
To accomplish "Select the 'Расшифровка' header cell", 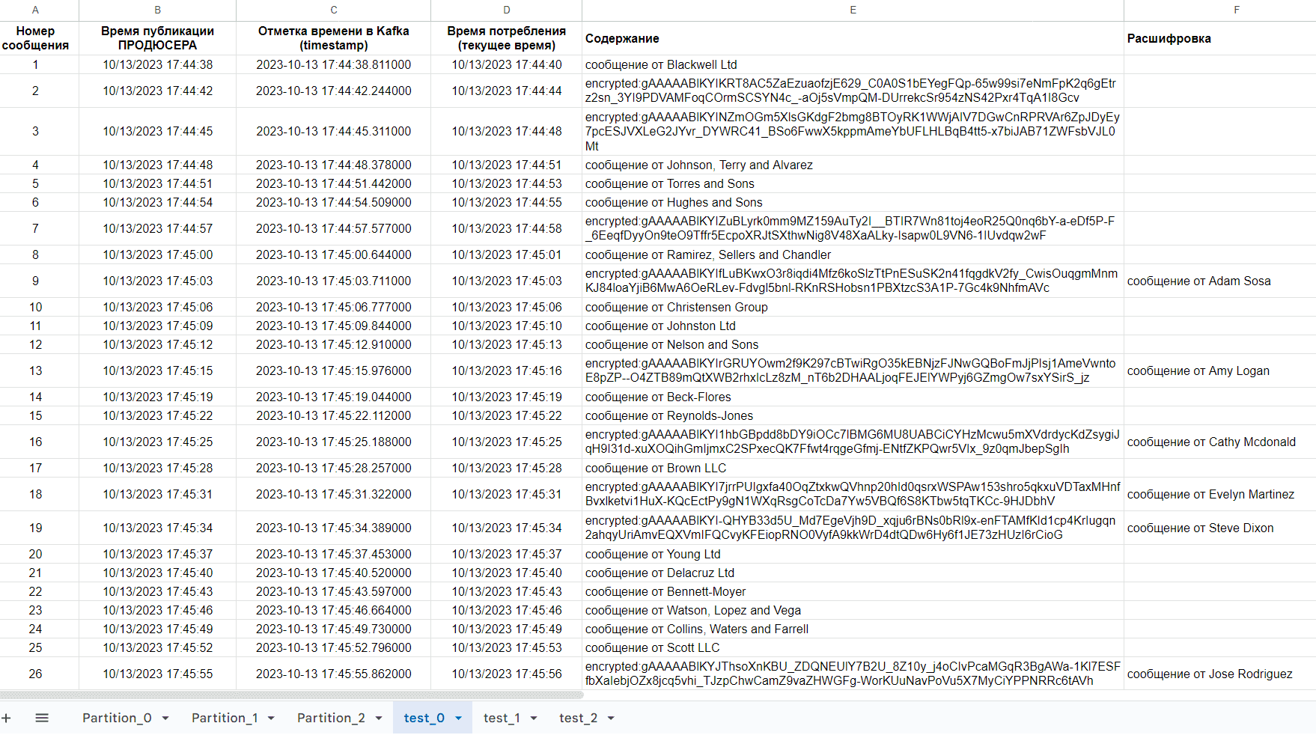I will [1219, 38].
